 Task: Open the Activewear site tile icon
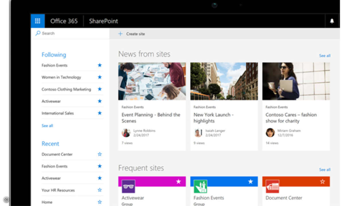(x=128, y=186)
